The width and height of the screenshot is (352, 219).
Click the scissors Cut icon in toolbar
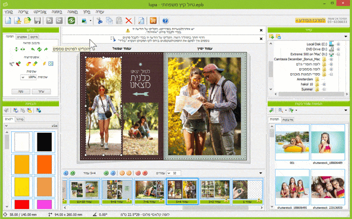pyautogui.click(x=99, y=21)
